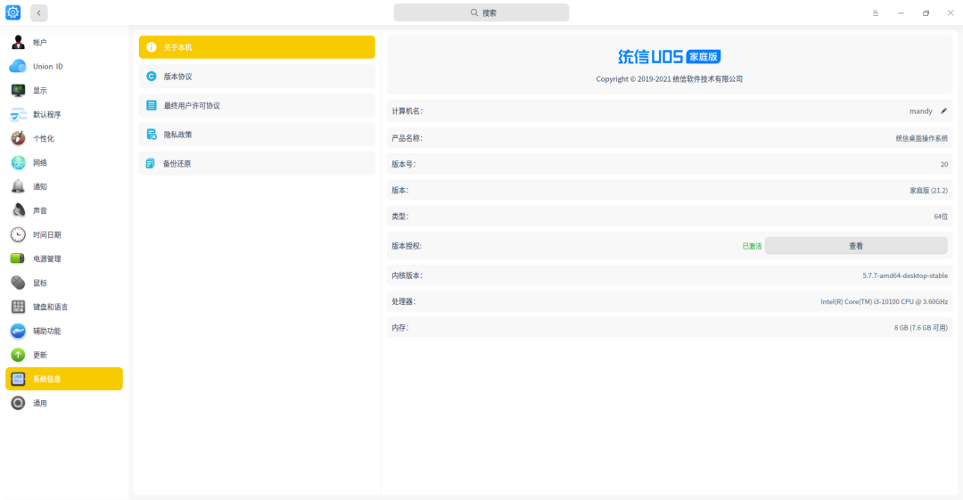Open 最终用户许可协议 page
The height and width of the screenshot is (500, 963).
point(257,105)
